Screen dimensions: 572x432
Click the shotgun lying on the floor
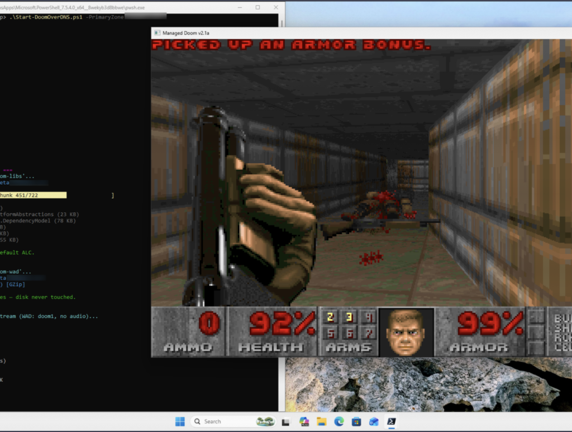point(379,227)
